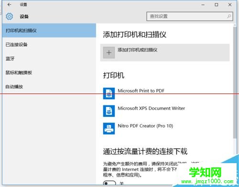
Task: Click the 通过按流量计费的连接下载 heading
Action: (145, 151)
